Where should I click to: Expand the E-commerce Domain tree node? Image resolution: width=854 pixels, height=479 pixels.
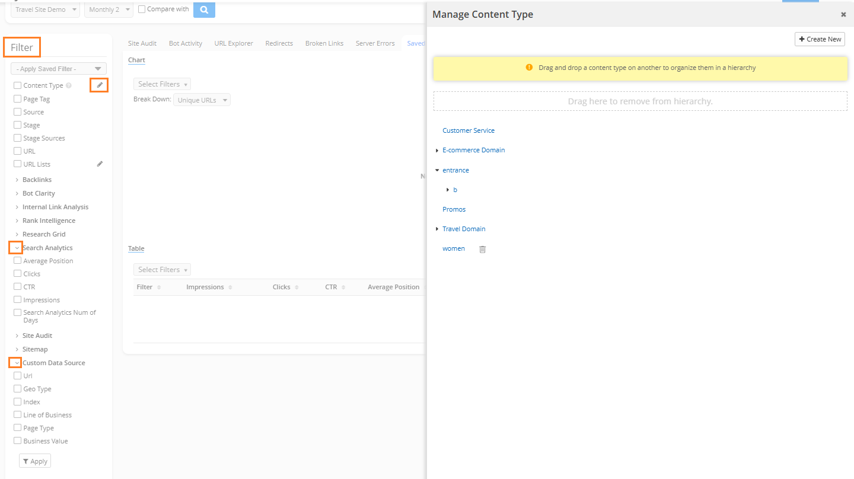tap(437, 151)
